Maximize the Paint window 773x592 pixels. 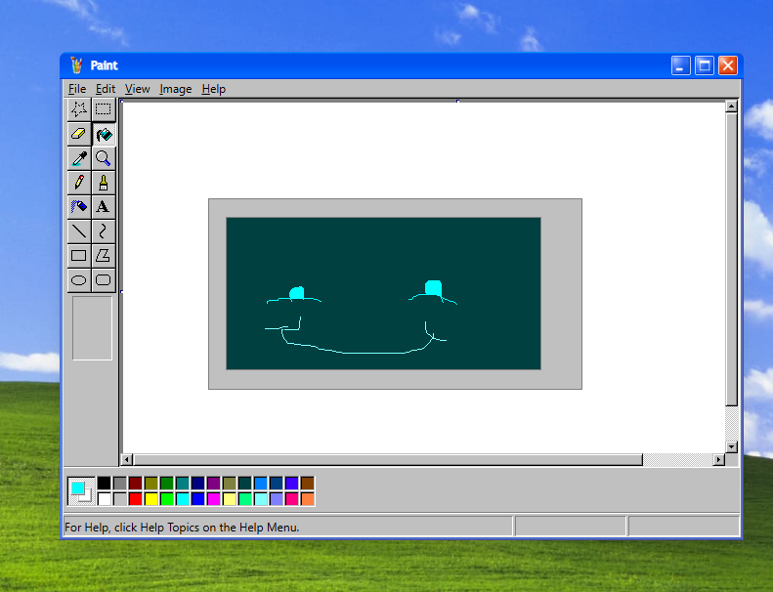pyautogui.click(x=704, y=65)
